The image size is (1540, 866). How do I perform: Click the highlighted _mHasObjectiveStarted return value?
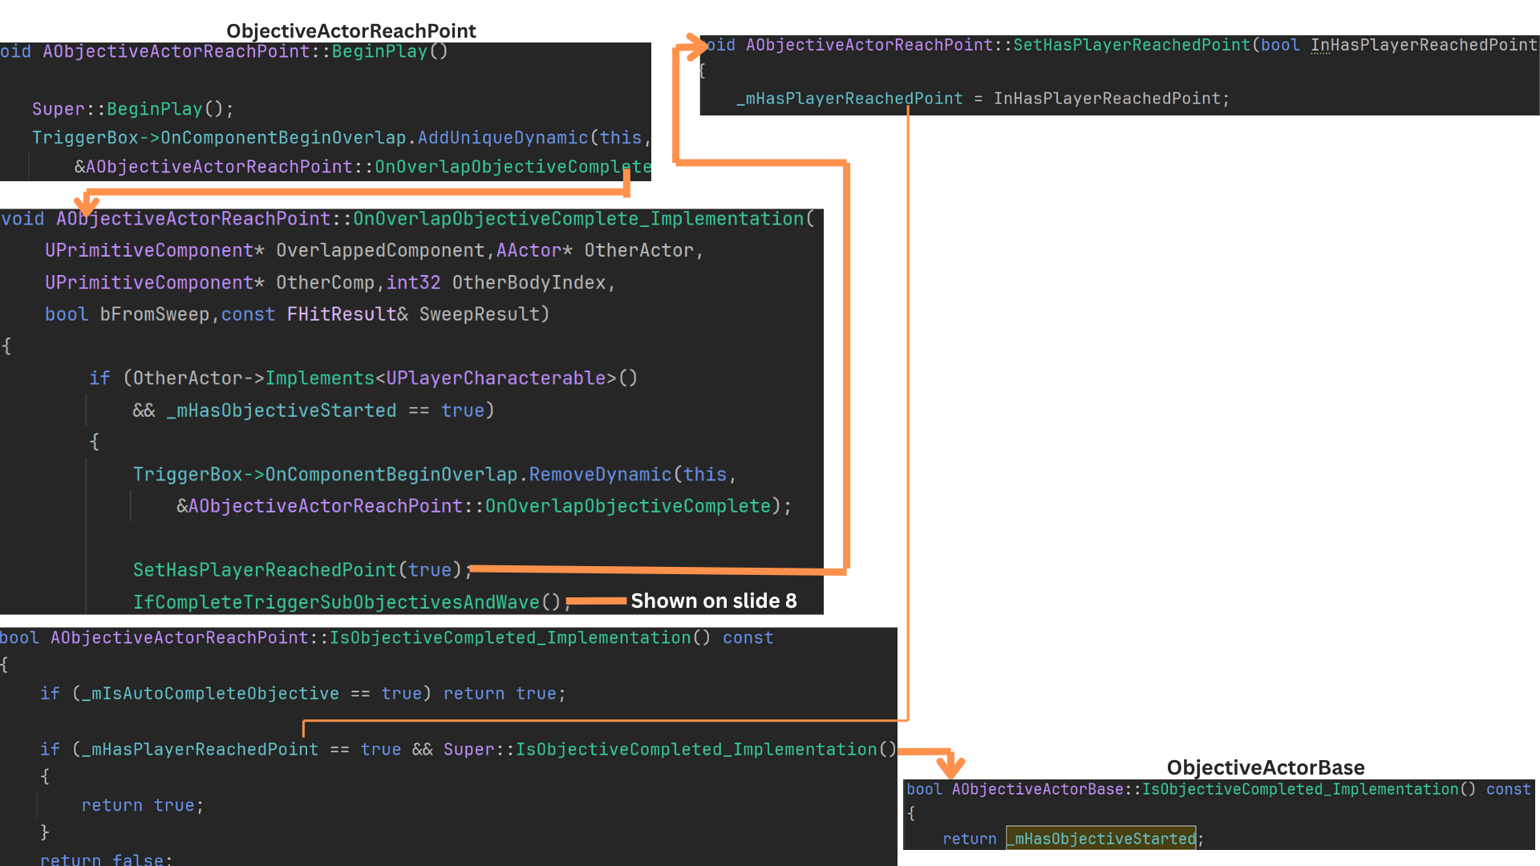tap(1100, 838)
